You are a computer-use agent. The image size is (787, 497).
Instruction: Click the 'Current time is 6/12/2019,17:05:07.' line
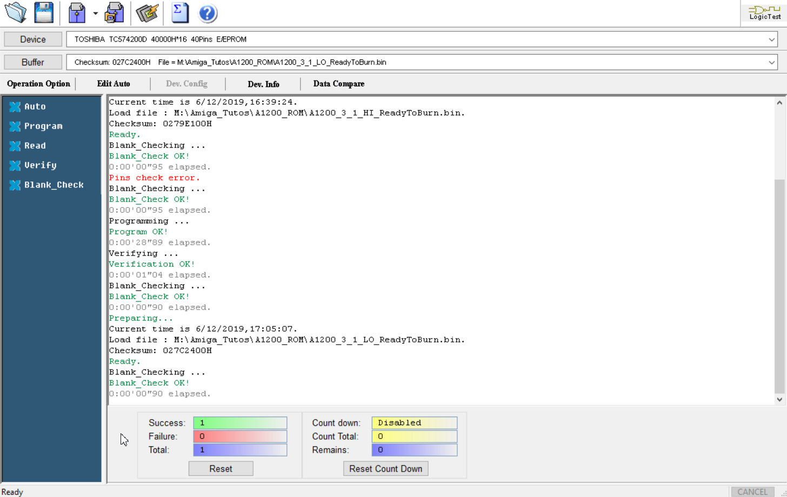pos(203,329)
